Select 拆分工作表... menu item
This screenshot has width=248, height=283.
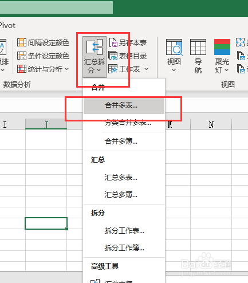[x=124, y=231]
